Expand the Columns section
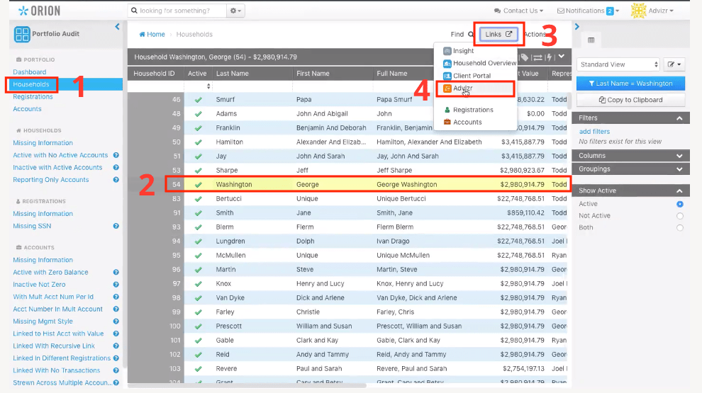Screen dimensions: 702x393 (630, 156)
